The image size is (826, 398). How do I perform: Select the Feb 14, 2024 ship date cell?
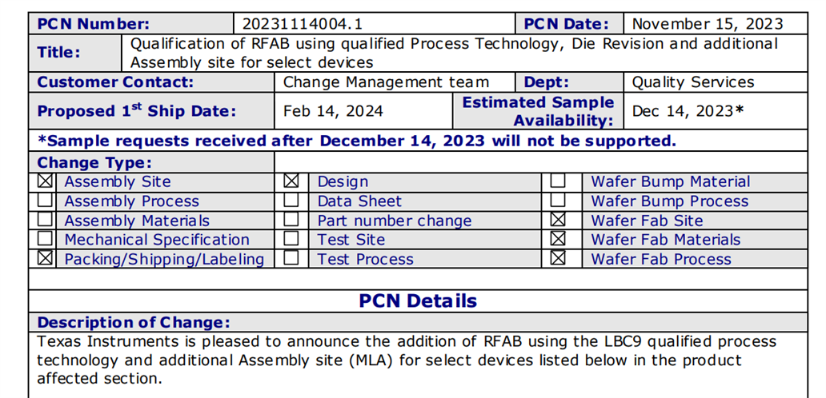[363, 111]
